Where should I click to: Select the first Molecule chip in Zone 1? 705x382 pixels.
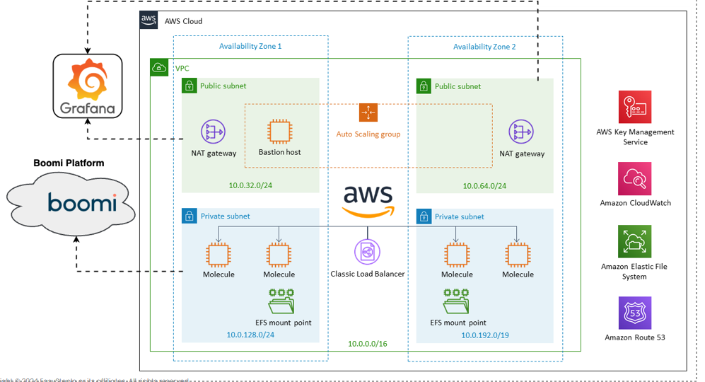219,255
